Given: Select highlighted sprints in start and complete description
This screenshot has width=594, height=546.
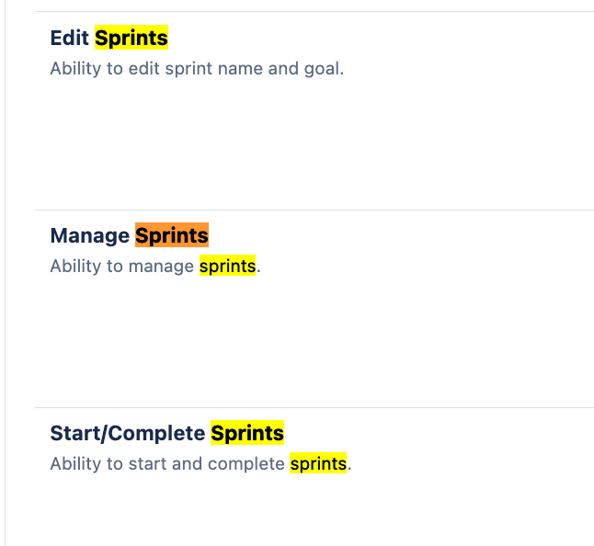Looking at the screenshot, I should coord(318,463).
